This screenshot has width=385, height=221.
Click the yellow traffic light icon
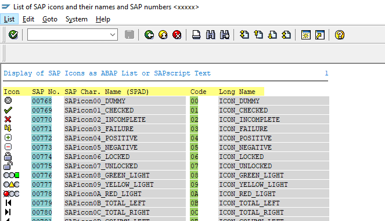point(11,184)
